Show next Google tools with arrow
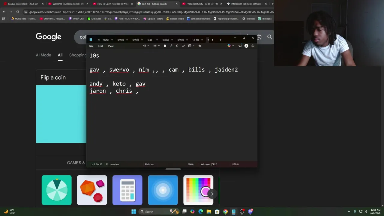 pos(212,194)
